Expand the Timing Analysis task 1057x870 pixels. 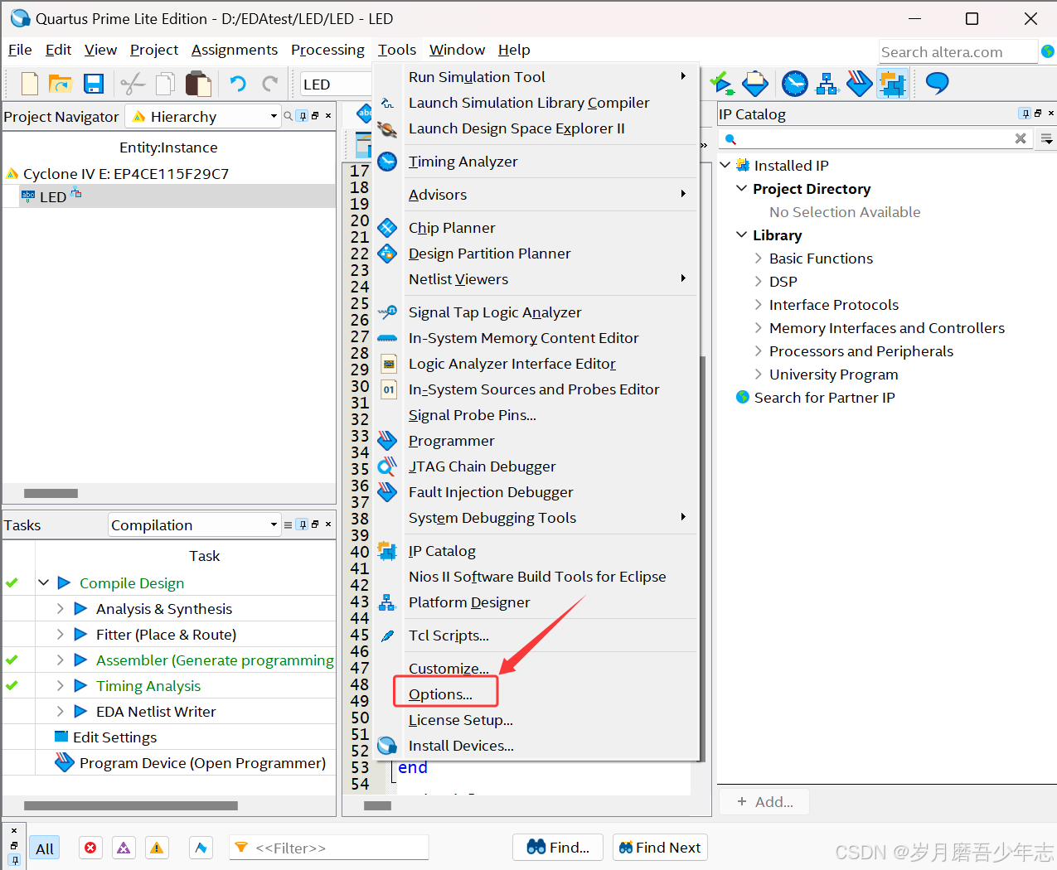coord(60,685)
